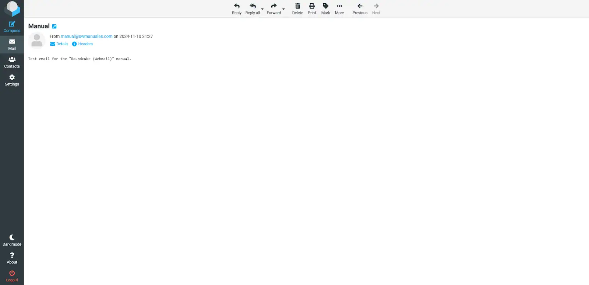View the message Headers

[x=82, y=44]
